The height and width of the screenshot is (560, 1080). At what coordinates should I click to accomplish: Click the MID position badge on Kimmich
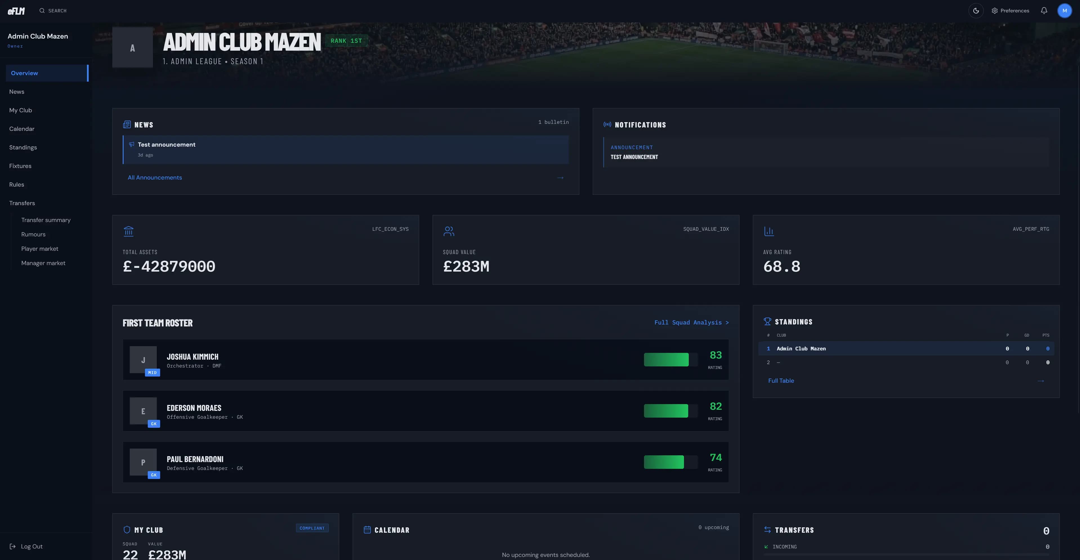point(152,373)
